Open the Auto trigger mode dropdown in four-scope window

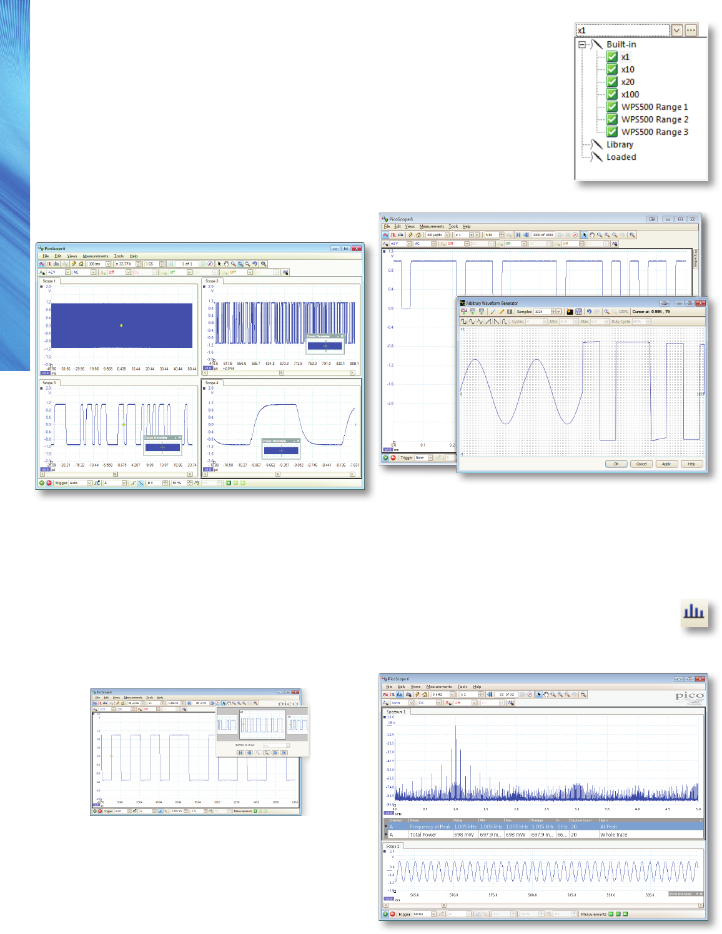(x=89, y=483)
